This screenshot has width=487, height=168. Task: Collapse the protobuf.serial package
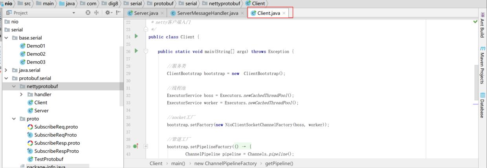click(x=6, y=79)
